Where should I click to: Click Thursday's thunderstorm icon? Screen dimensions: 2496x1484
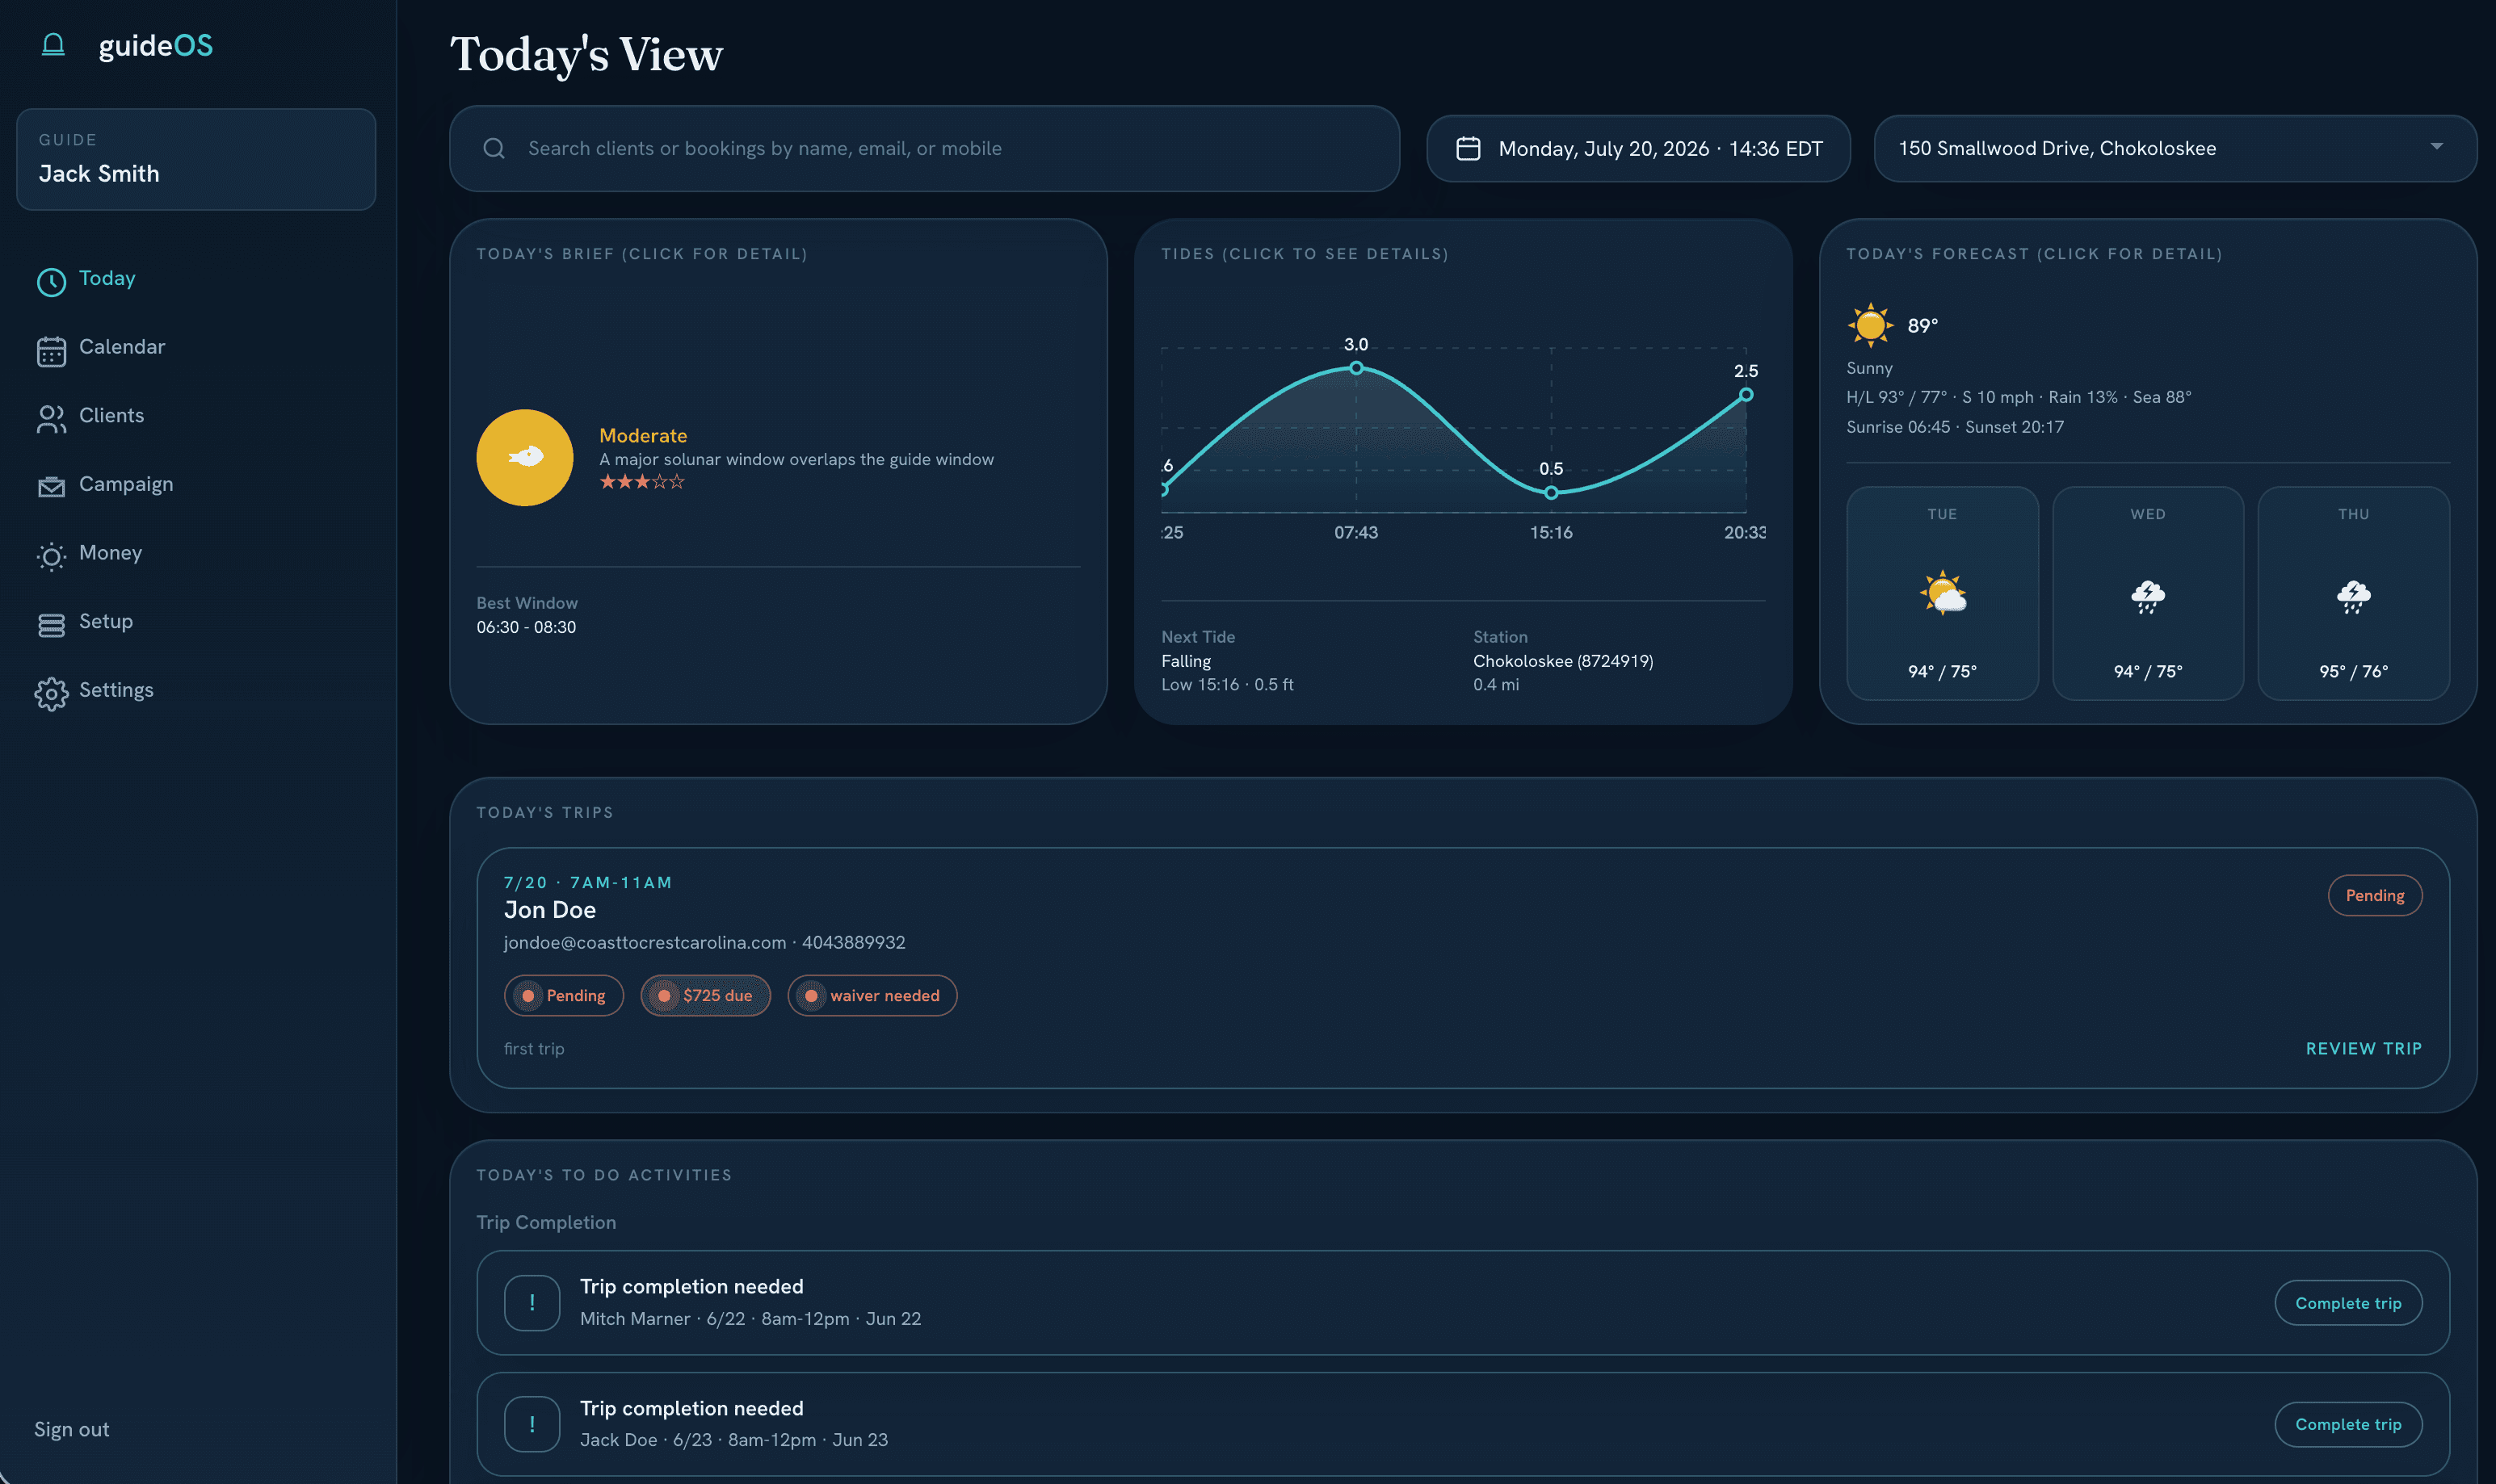pos(2353,596)
